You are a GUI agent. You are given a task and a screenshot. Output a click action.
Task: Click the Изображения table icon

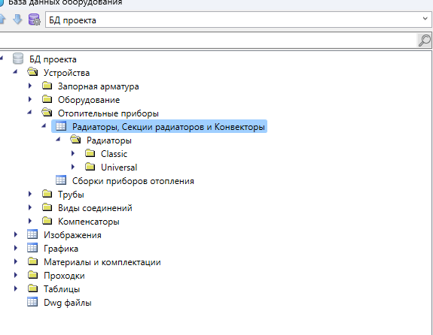pyautogui.click(x=32, y=234)
